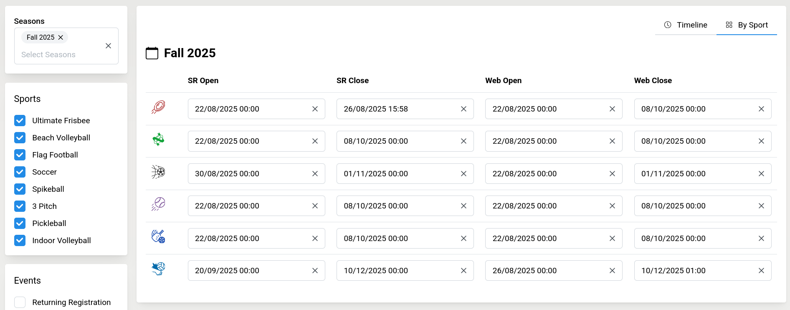This screenshot has height=310, width=790.
Task: Clear Web Open date in Pickleball row
Action: [612, 239]
